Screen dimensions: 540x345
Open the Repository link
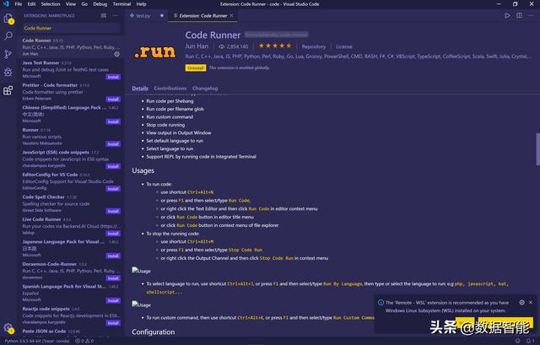click(x=313, y=46)
